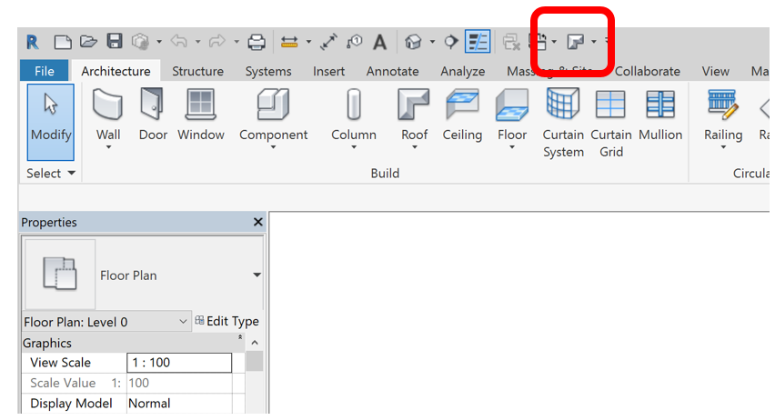Open the Annotate ribbon tab

tap(392, 71)
